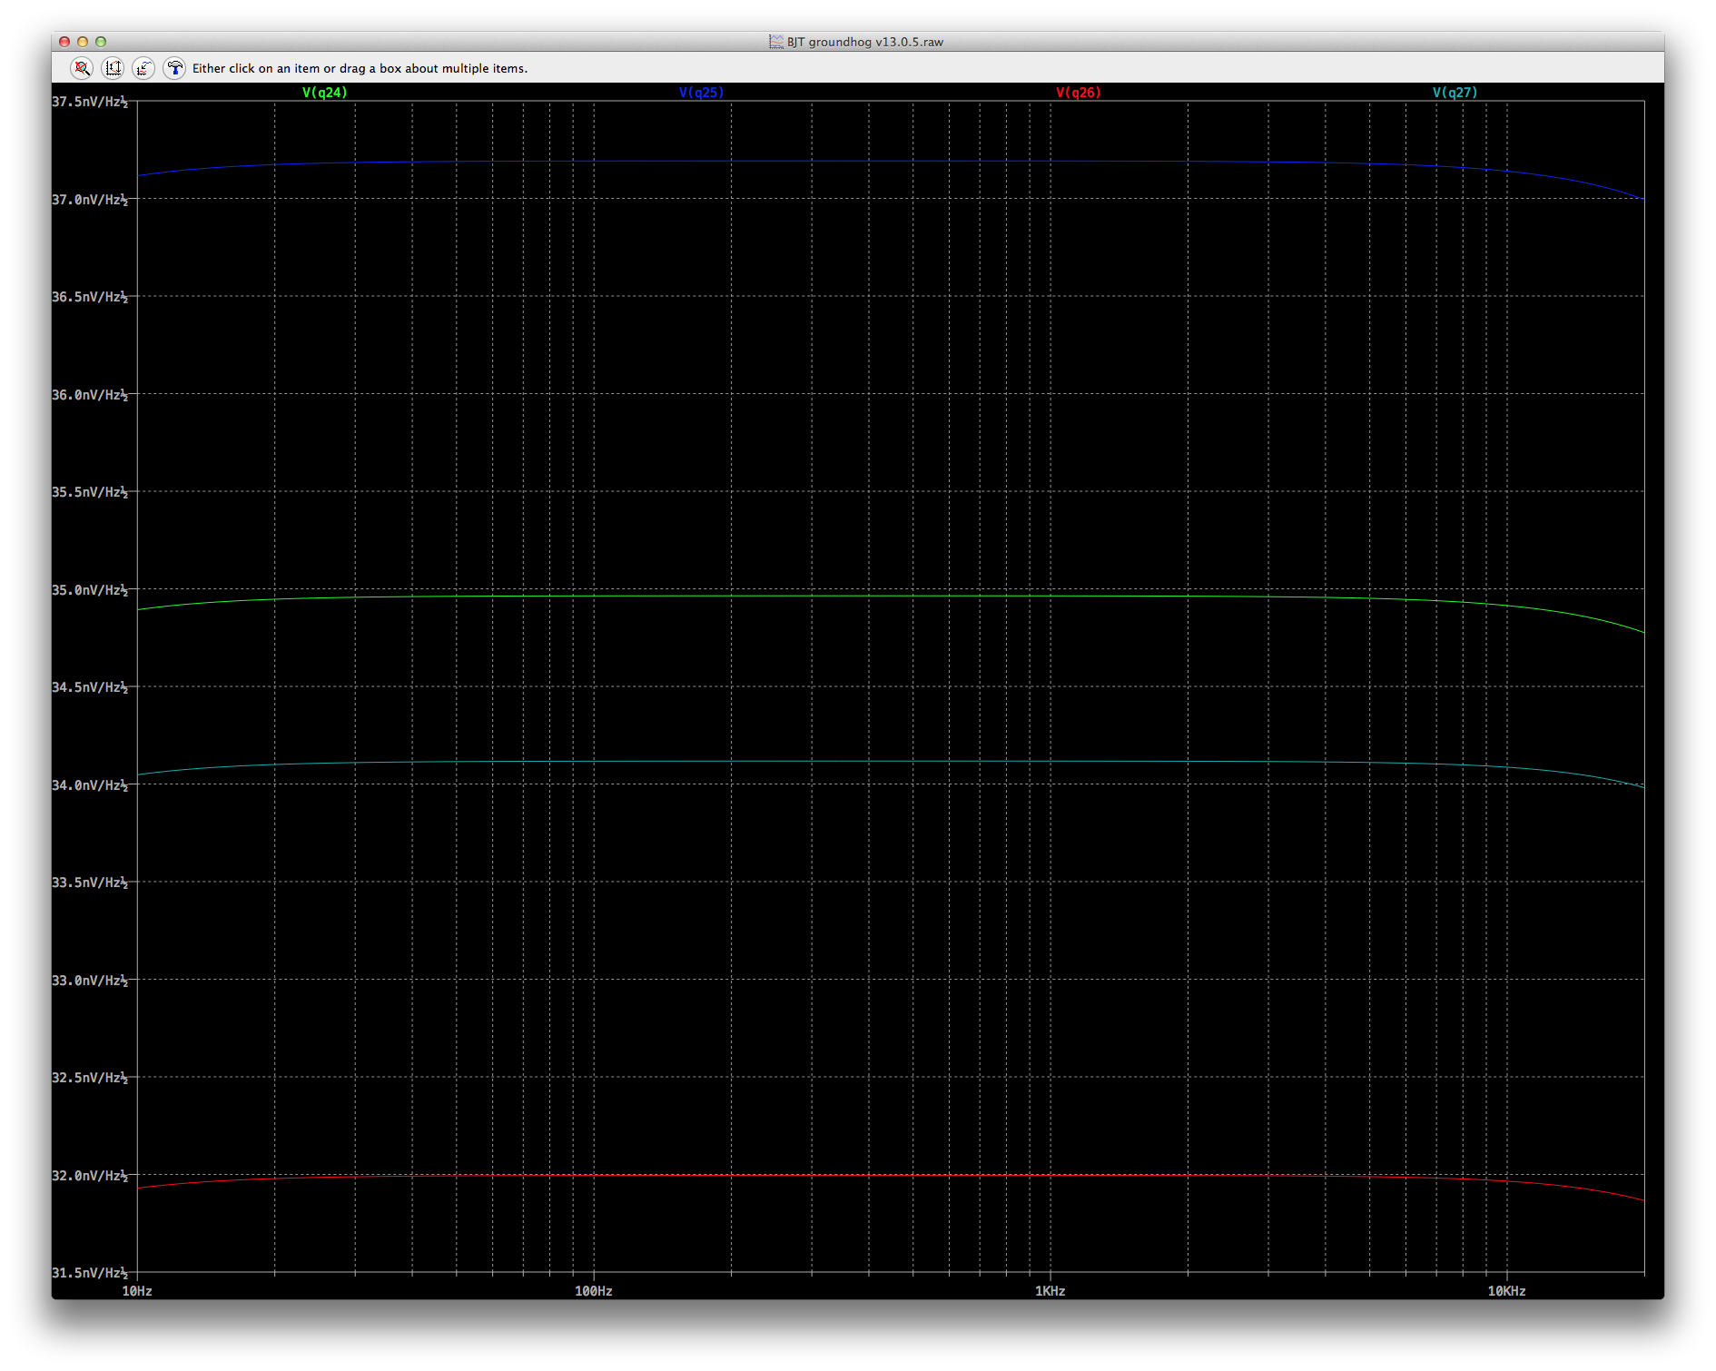This screenshot has width=1716, height=1371.
Task: Minimize the window with the yellow button
Action: (83, 42)
